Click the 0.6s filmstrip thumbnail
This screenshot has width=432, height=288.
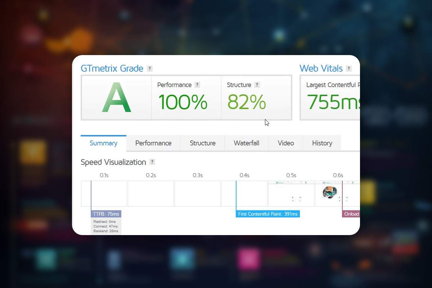coord(337,194)
